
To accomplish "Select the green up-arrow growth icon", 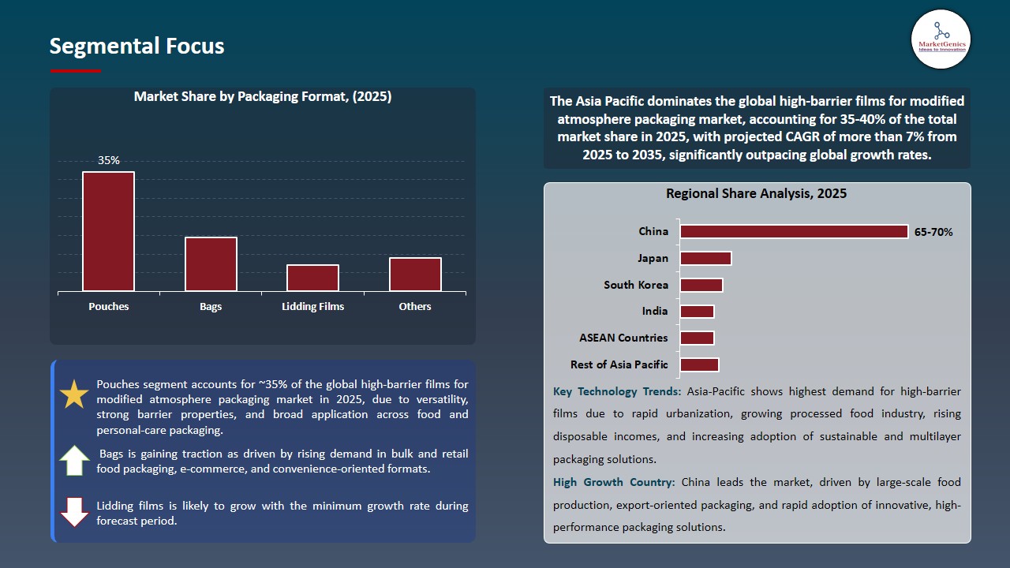I will (74, 460).
